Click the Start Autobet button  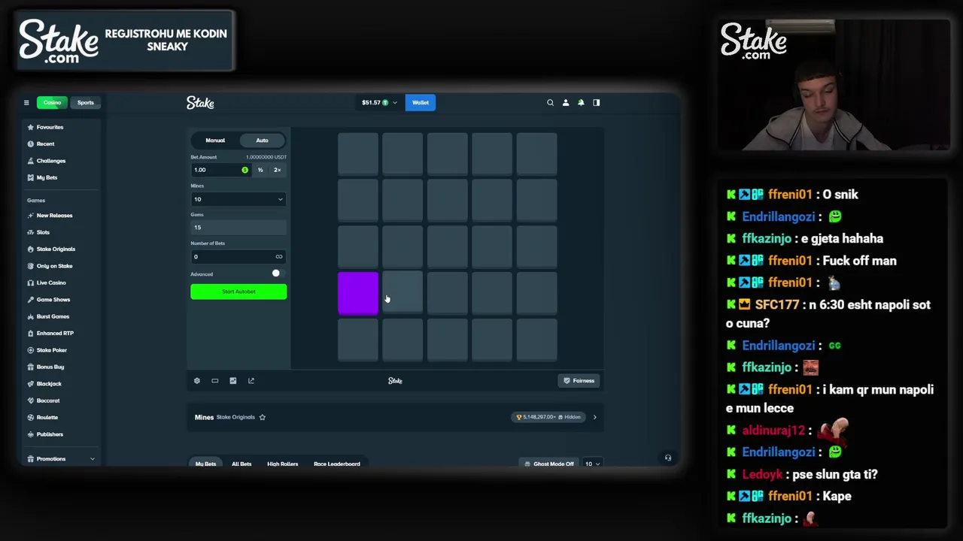point(238,292)
